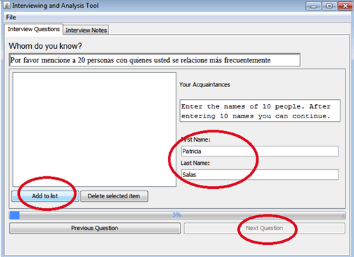Close the Interviewing and Analysis Tool window
Screen dimensions: 354x257
346,6
